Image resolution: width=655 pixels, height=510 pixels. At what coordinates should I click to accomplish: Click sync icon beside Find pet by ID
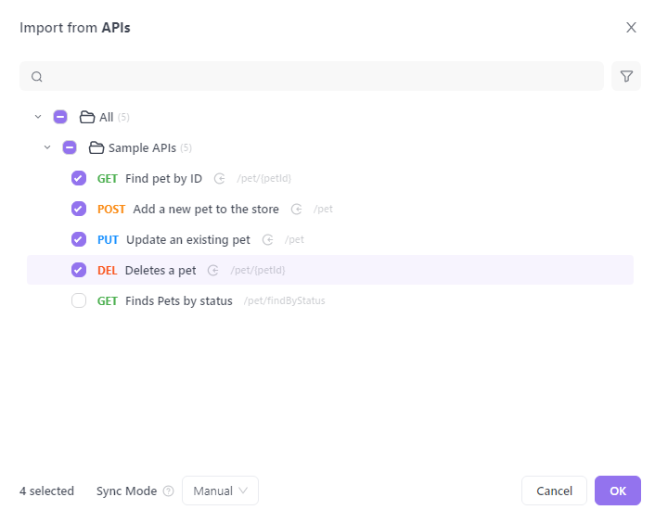tap(220, 179)
